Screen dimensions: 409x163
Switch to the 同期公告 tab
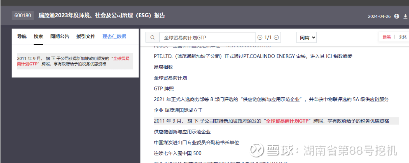60,36
